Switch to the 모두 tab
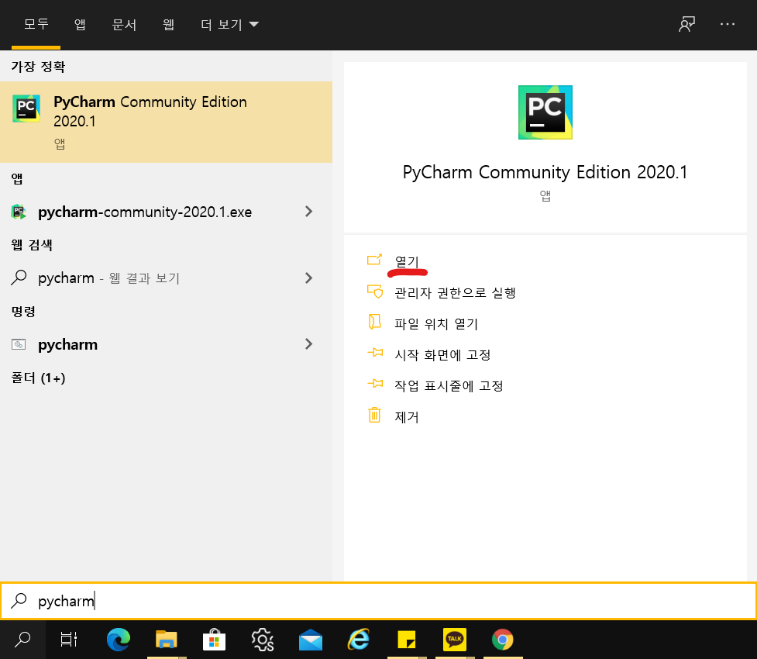 36,24
